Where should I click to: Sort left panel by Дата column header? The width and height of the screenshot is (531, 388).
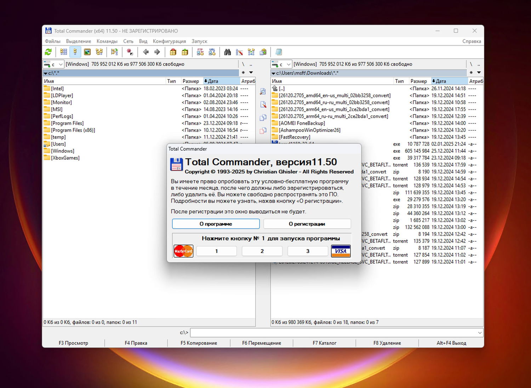(x=221, y=81)
